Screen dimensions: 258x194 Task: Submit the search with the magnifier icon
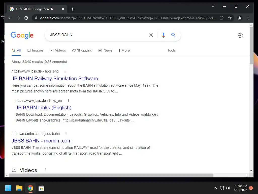coord(173,35)
